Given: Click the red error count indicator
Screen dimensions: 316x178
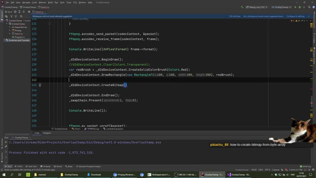Looking at the screenshot, I should point(293,21).
